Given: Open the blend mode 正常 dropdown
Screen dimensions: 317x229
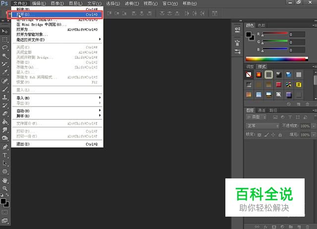Looking at the screenshot, I should (263, 126).
